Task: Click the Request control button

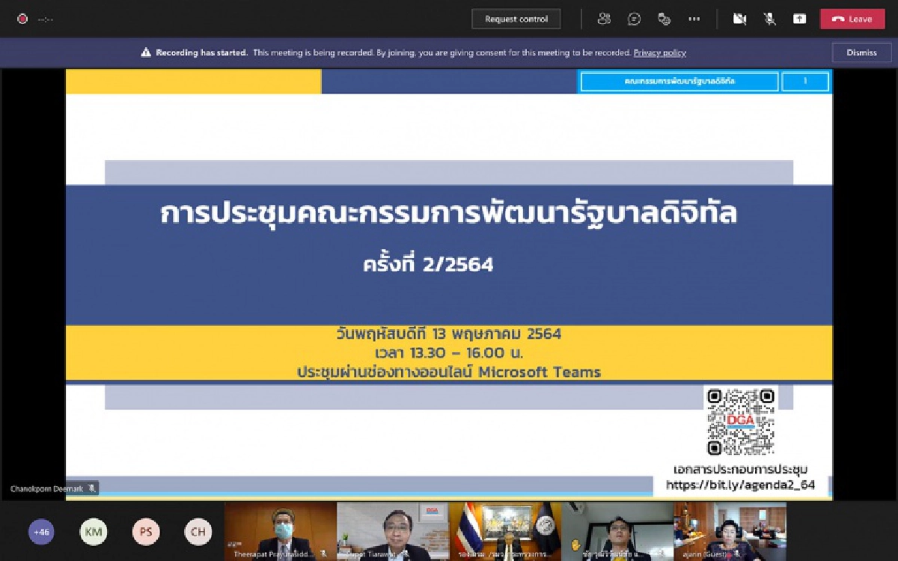Action: [516, 19]
